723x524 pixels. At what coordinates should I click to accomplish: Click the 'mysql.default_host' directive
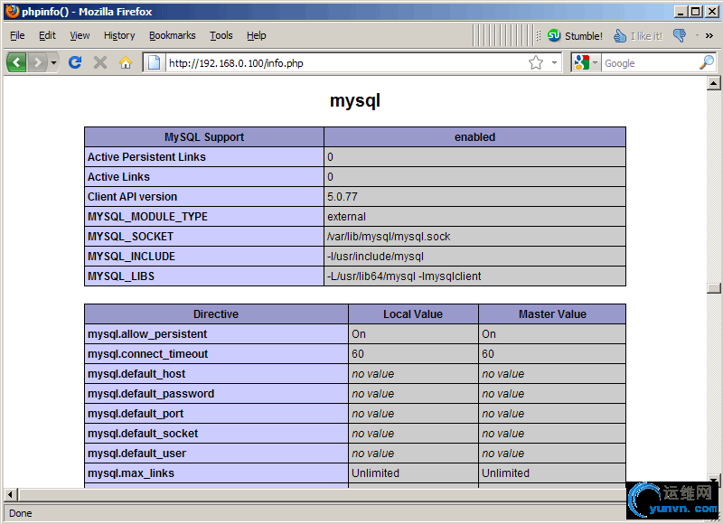click(136, 374)
